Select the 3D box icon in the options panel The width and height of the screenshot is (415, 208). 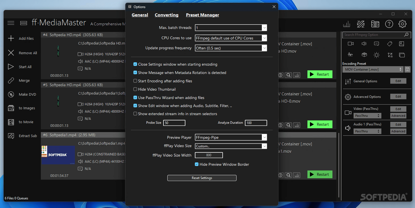(x=364, y=55)
